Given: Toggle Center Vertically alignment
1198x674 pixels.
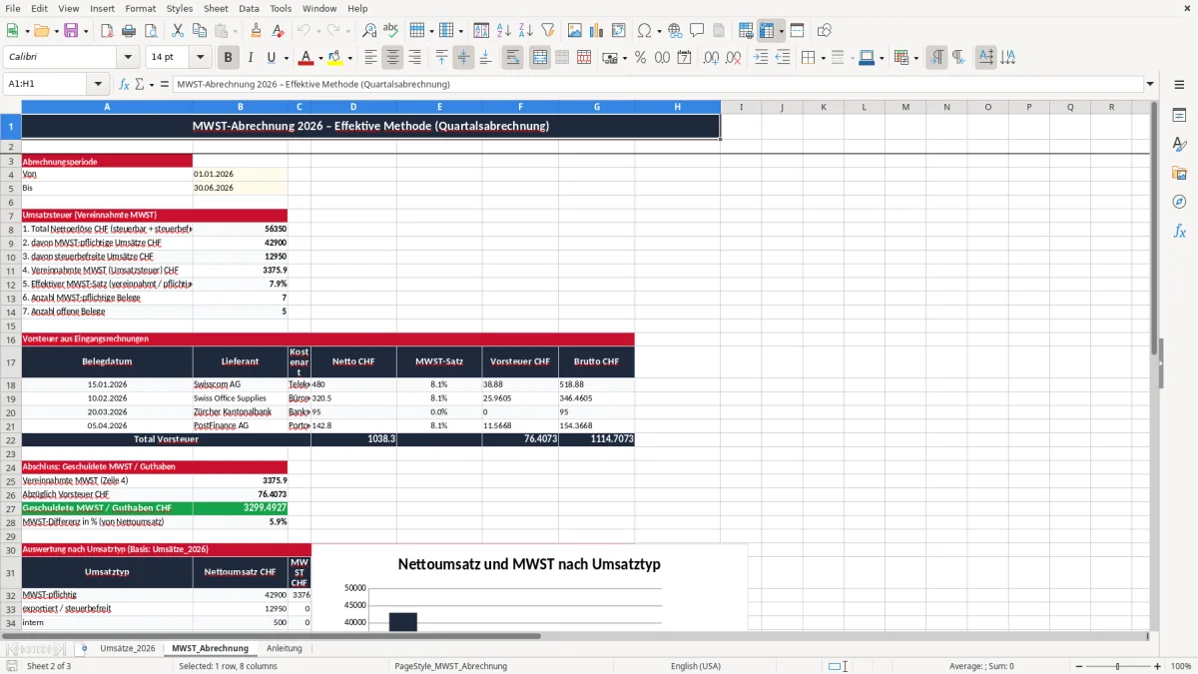Looking at the screenshot, I should tap(463, 58).
